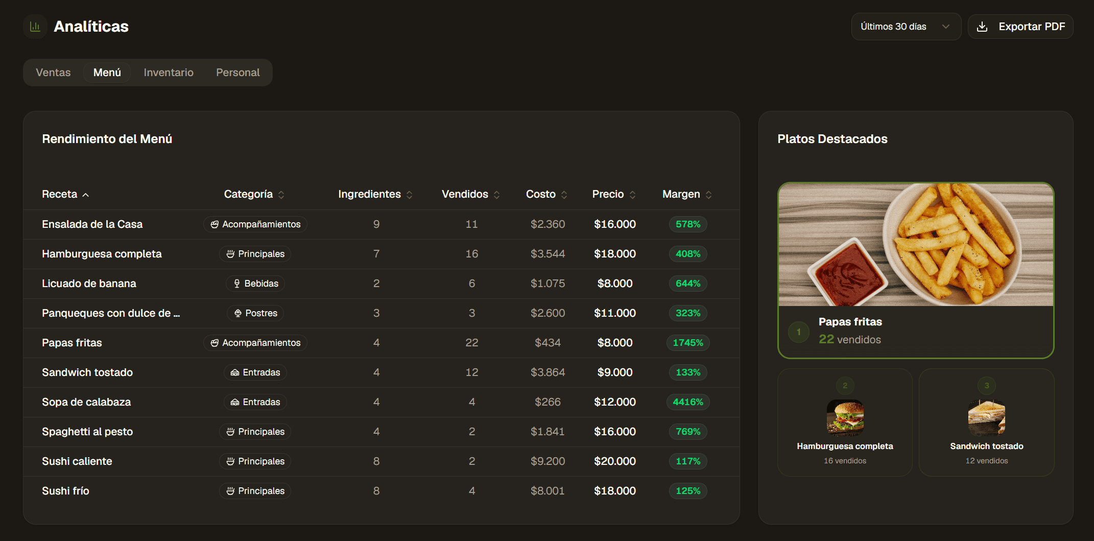Viewport: 1094px width, 541px height.
Task: Click the 323% margin badge
Action: pos(688,313)
